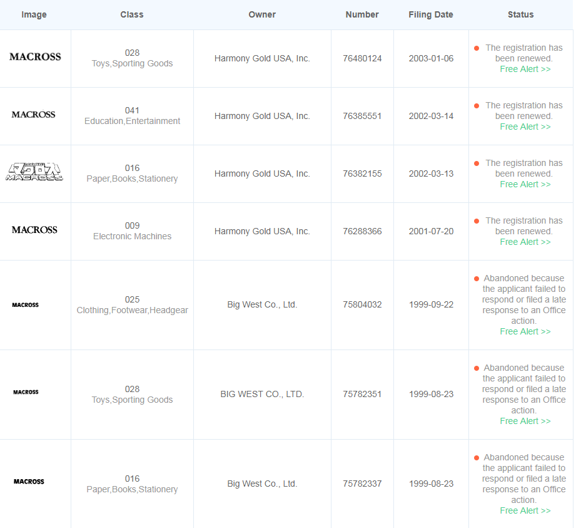The image size is (576, 528).
Task: Click the Class column header
Action: point(132,14)
